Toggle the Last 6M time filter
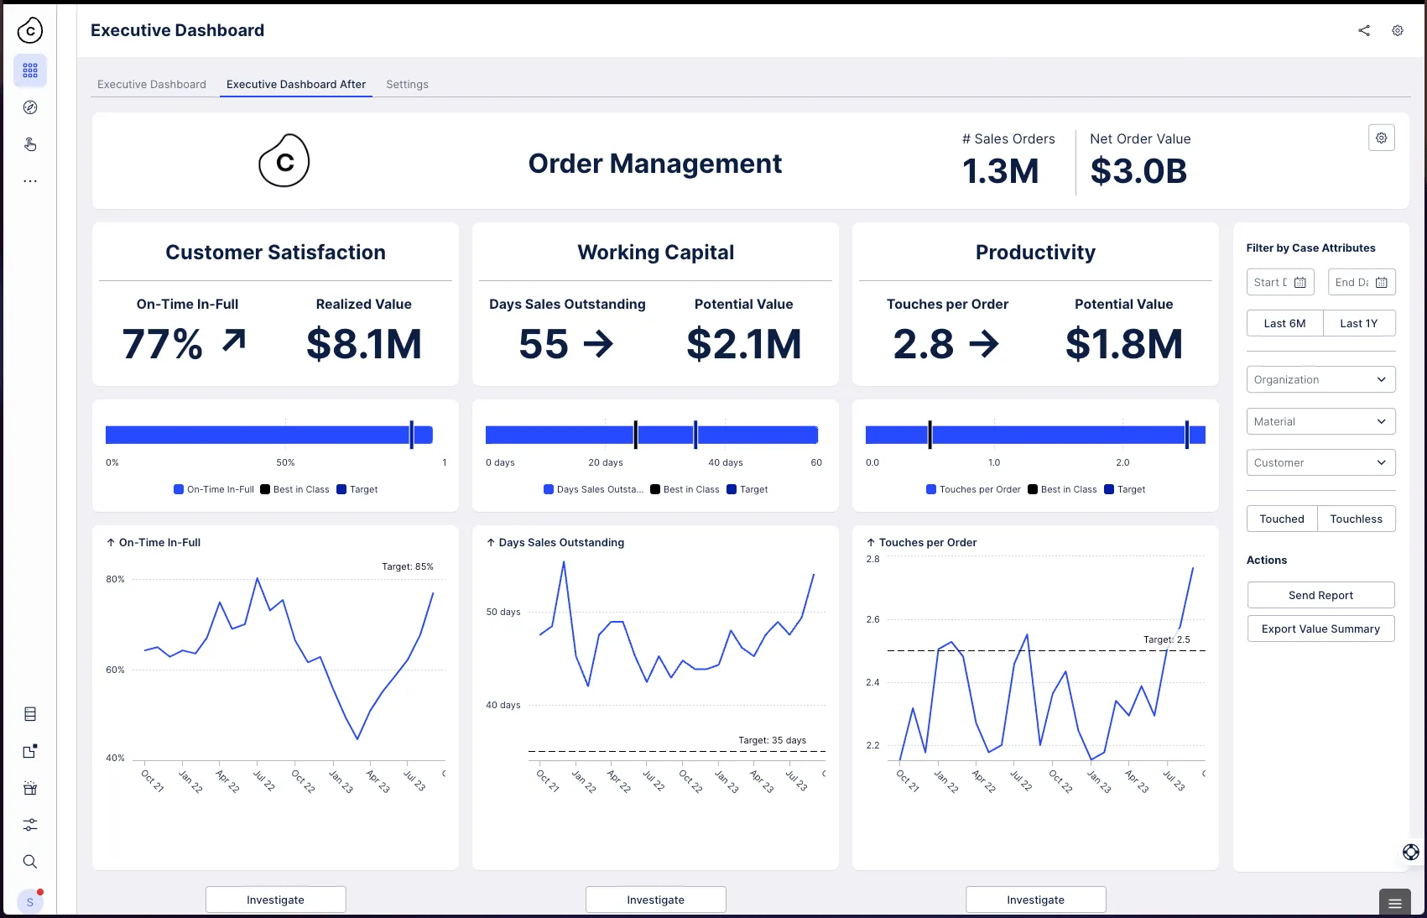The height and width of the screenshot is (918, 1427). tap(1284, 323)
